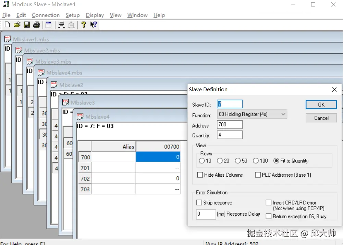Screen dimensions: 343x245
Task: Enable Hide Alias Columns checkbox
Action: pos(200,175)
